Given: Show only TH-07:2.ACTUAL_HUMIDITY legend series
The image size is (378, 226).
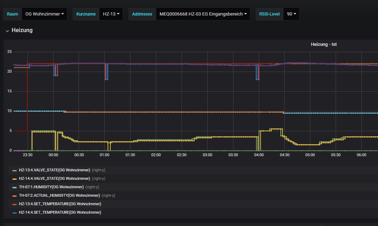Looking at the screenshot, I should [x=59, y=195].
